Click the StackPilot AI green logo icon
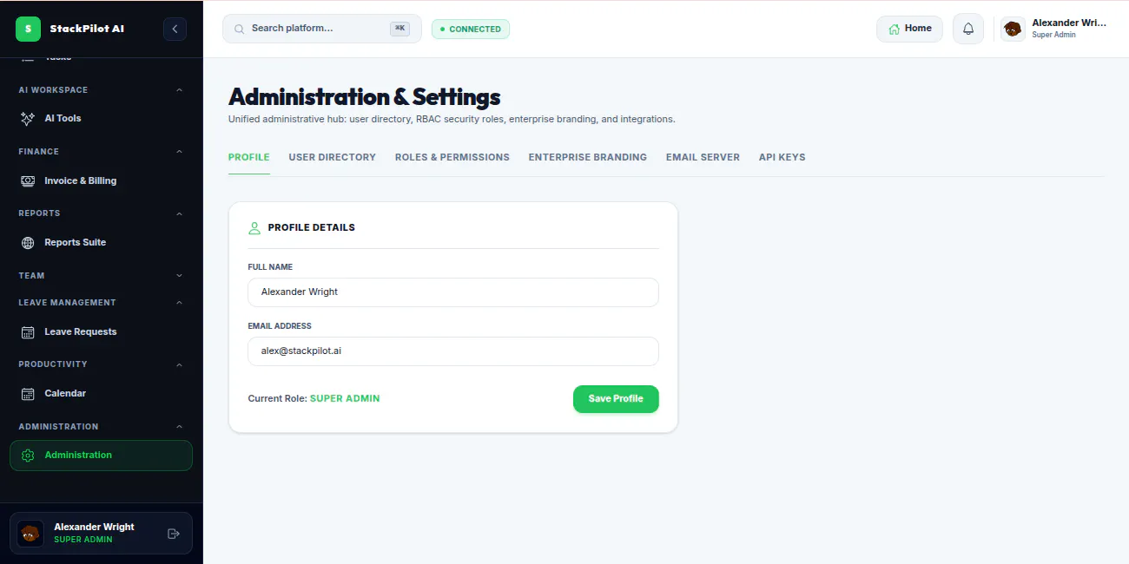The width and height of the screenshot is (1129, 564). pos(28,29)
